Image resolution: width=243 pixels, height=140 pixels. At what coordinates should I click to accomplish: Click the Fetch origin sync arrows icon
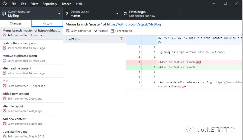(x=125, y=14)
